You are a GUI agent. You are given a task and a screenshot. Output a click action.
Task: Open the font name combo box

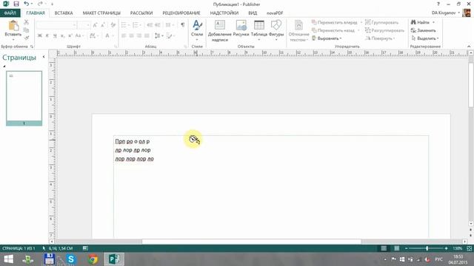tap(56, 25)
